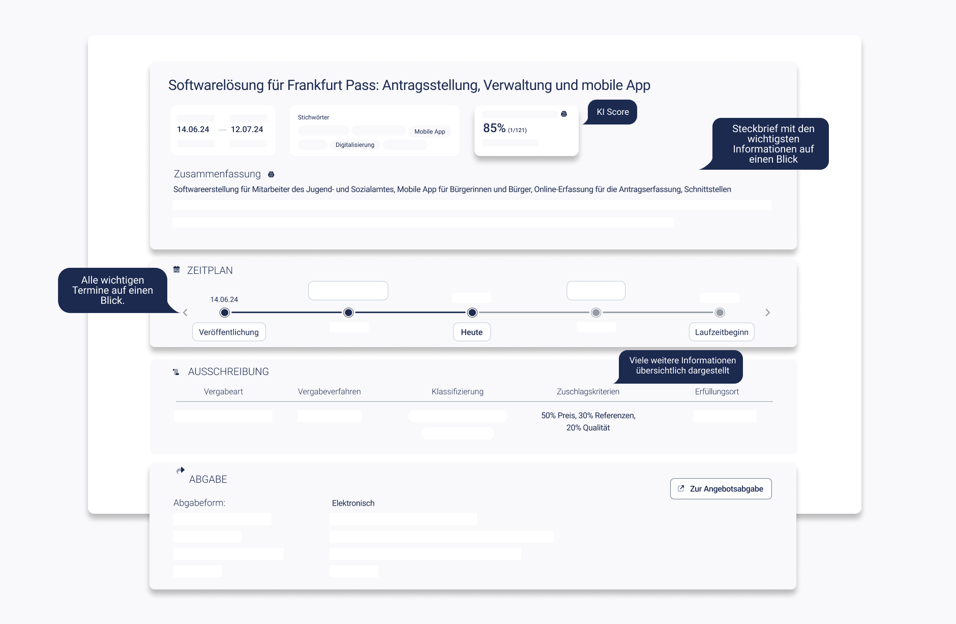The width and height of the screenshot is (956, 624).
Task: Click the Laufzeitbeginn timeline dot
Action: [720, 313]
